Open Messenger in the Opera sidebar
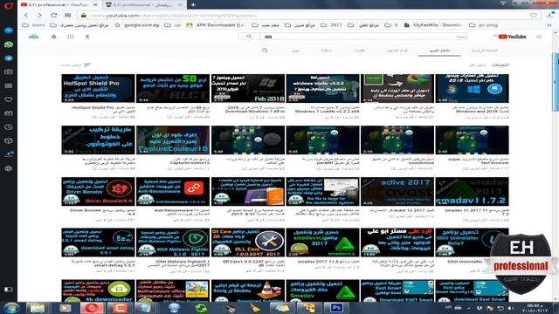The width and height of the screenshot is (559, 314). pos(8,31)
